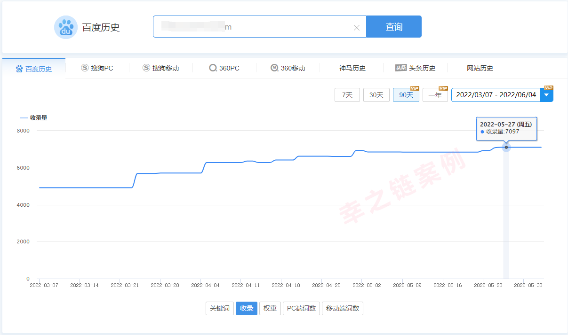This screenshot has height=335, width=568.
Task: Show the 关键词 chart
Action: tap(220, 308)
